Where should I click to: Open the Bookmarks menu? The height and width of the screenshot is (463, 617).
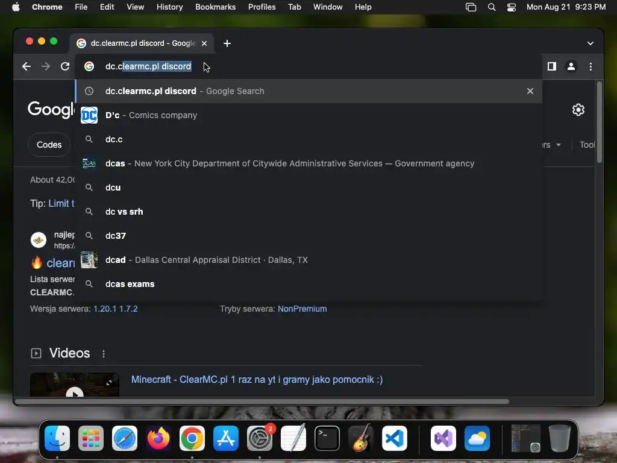[216, 7]
